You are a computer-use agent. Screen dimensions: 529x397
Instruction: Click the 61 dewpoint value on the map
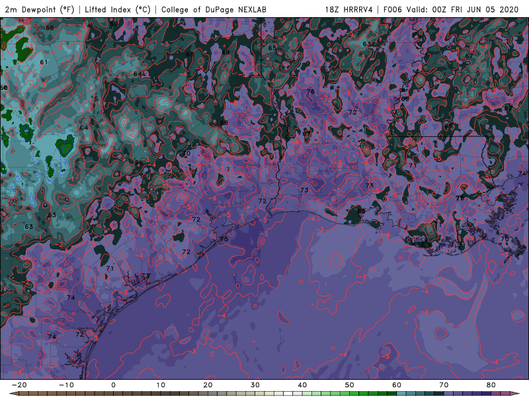[44, 62]
